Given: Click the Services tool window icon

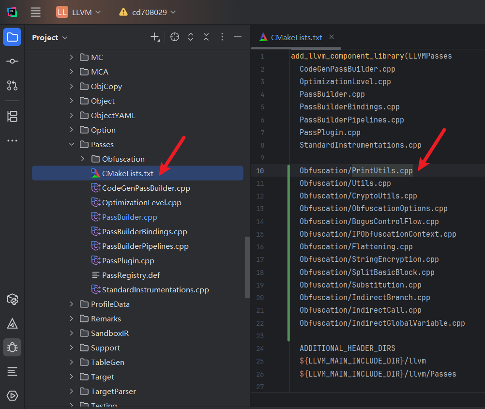Looking at the screenshot, I should (x=12, y=395).
